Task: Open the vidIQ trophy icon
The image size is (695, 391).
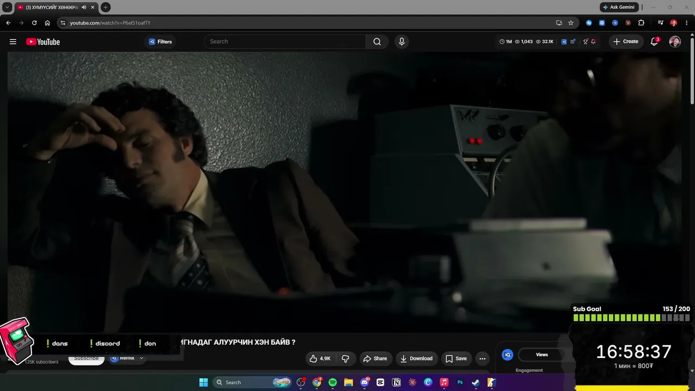Action: click(x=585, y=42)
